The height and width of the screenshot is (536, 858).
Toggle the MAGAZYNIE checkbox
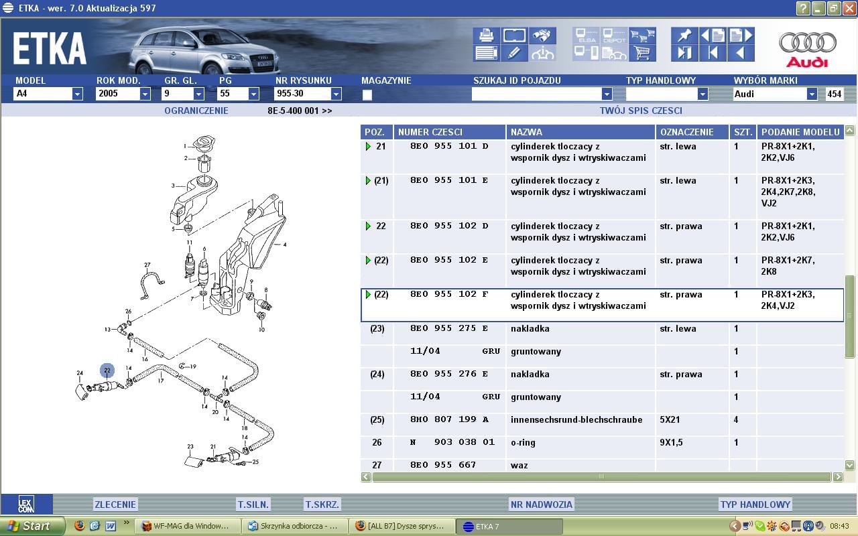tap(367, 94)
